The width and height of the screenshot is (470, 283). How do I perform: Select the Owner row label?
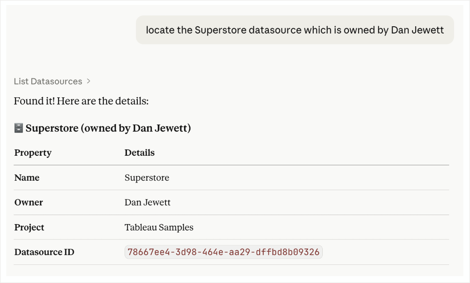tap(29, 202)
